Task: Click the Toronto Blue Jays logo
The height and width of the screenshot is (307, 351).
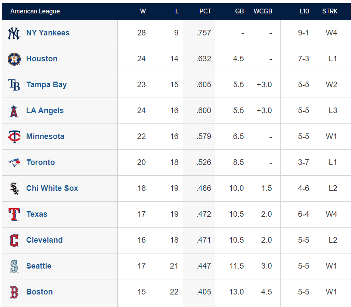Action: pyautogui.click(x=14, y=163)
